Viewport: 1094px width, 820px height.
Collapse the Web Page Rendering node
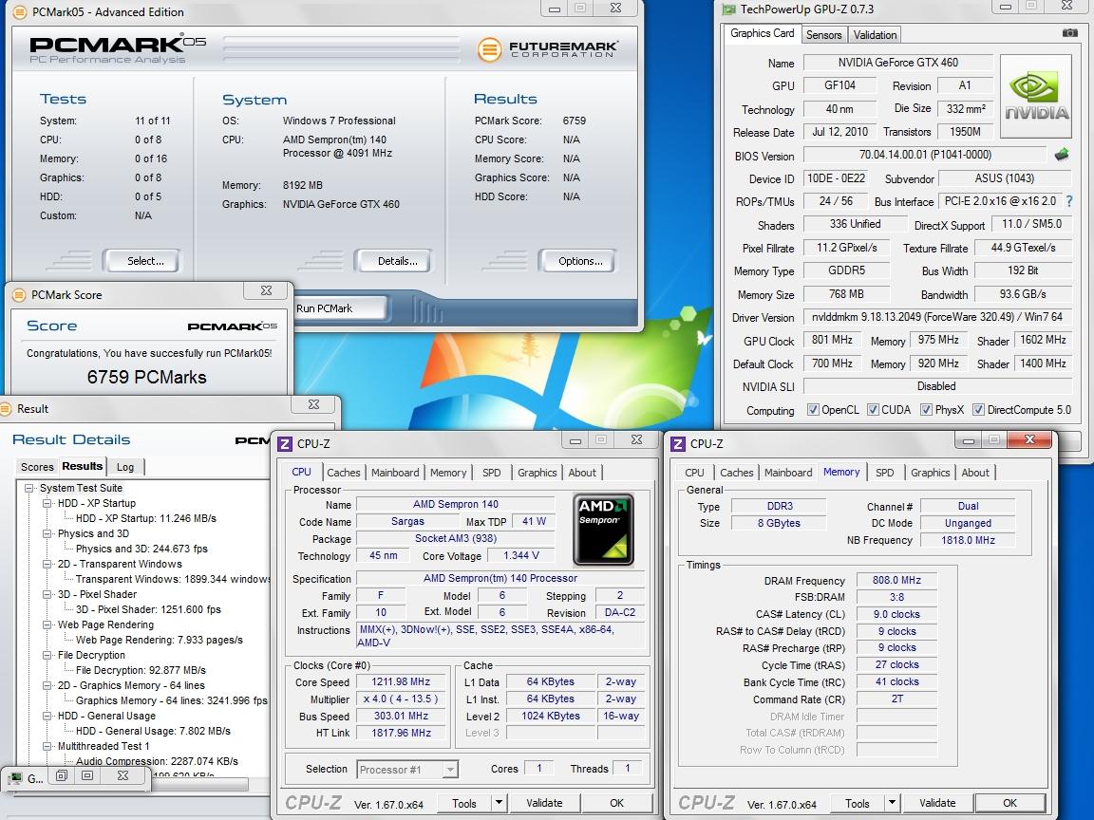pyautogui.click(x=47, y=624)
